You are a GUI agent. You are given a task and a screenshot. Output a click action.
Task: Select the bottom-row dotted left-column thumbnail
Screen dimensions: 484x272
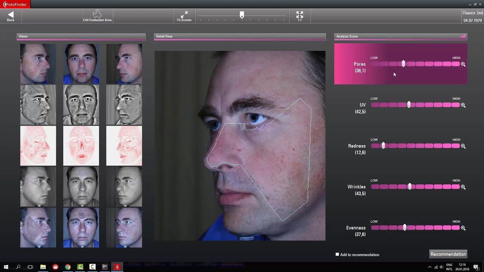pyautogui.click(x=38, y=227)
